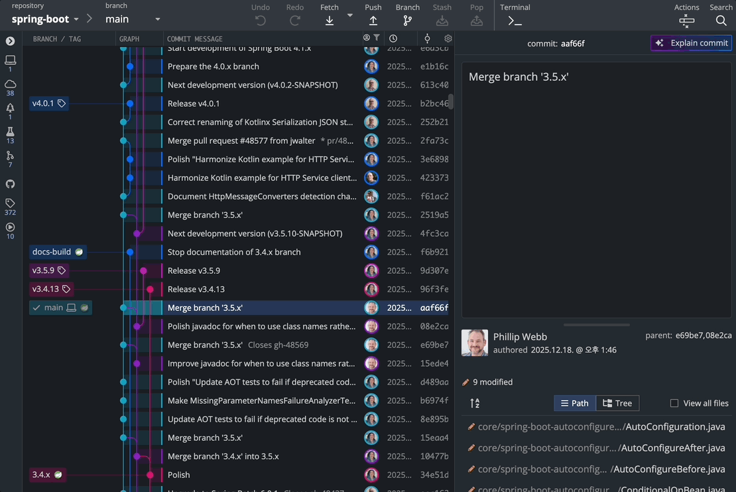Screen dimensions: 736x492
Task: Open the main branch selector dropdown
Action: pyautogui.click(x=133, y=19)
